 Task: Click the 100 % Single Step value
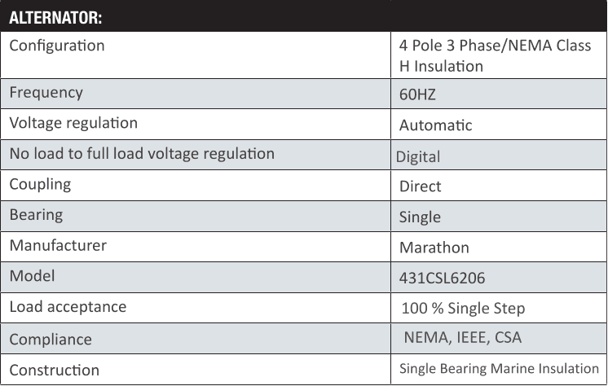tap(463, 309)
